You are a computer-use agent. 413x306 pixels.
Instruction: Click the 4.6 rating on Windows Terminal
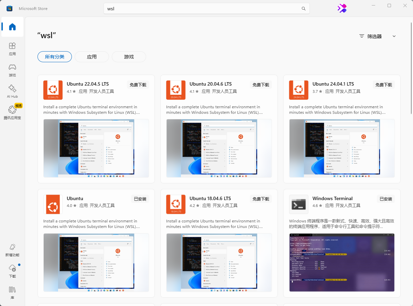[317, 206]
